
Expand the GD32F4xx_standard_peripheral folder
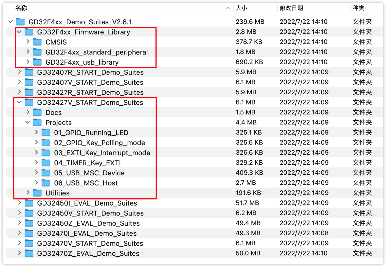pos(28,52)
